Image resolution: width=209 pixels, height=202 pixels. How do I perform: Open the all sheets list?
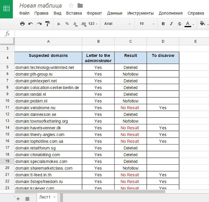(x=27, y=199)
